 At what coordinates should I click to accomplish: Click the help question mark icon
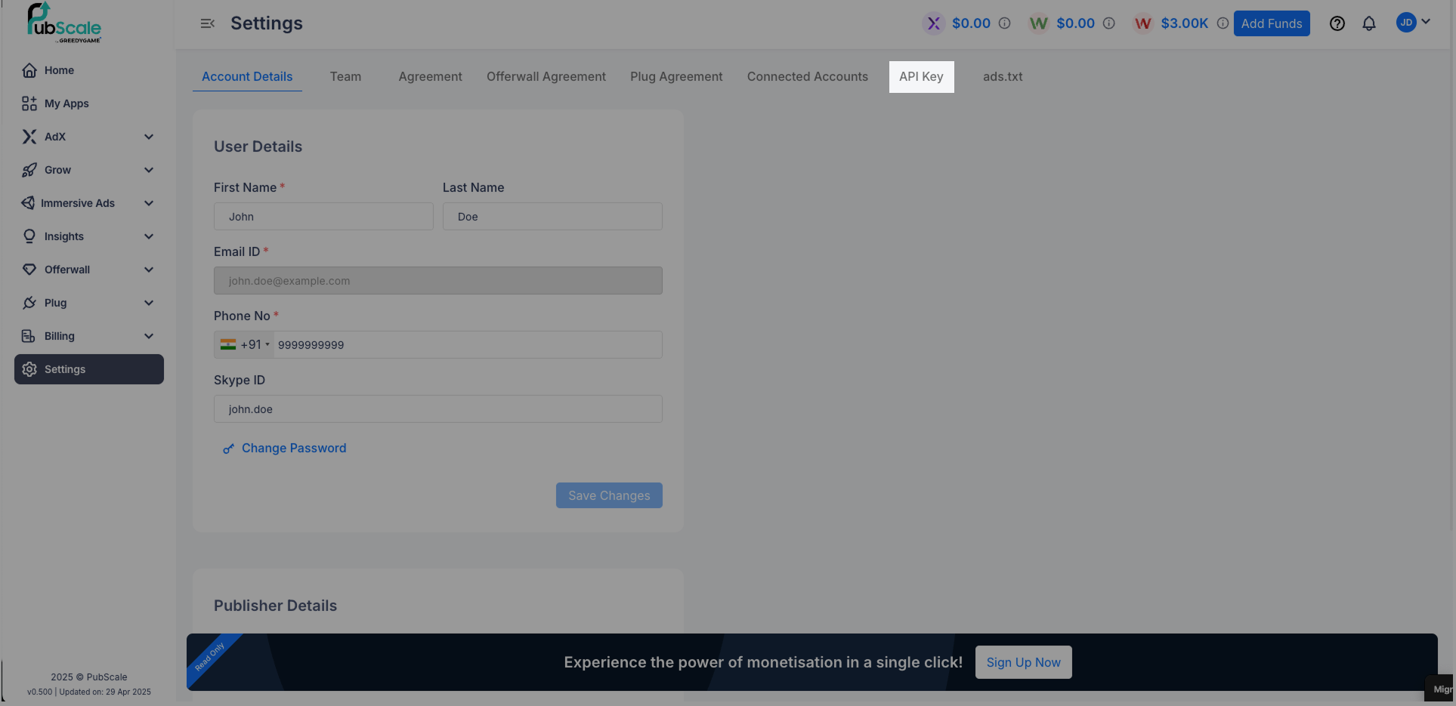click(x=1337, y=23)
